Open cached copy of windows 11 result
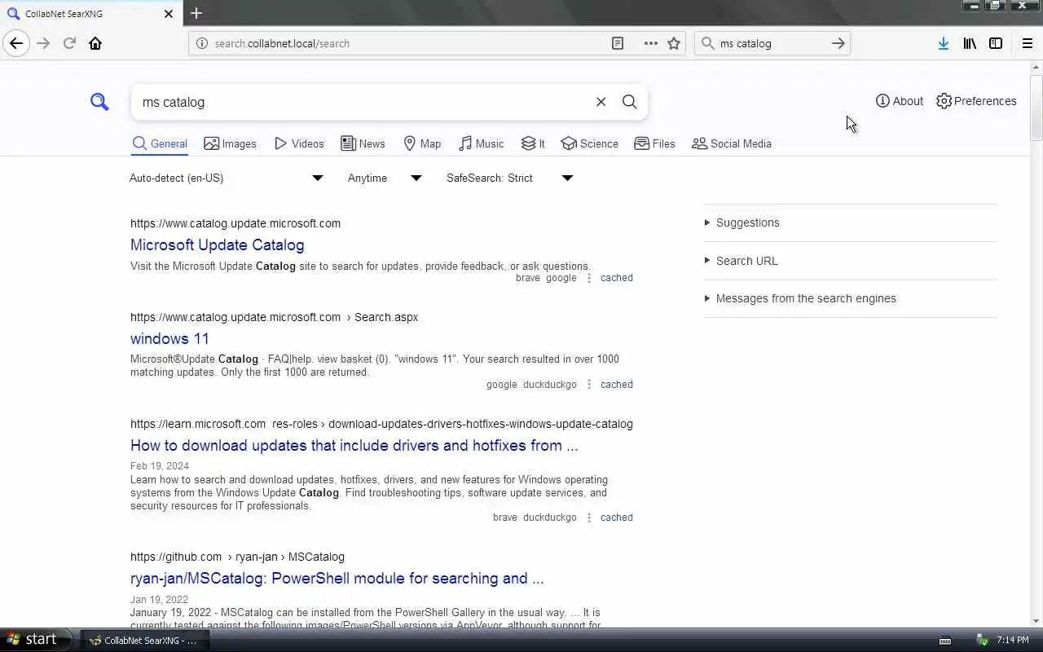This screenshot has width=1043, height=652. click(616, 385)
